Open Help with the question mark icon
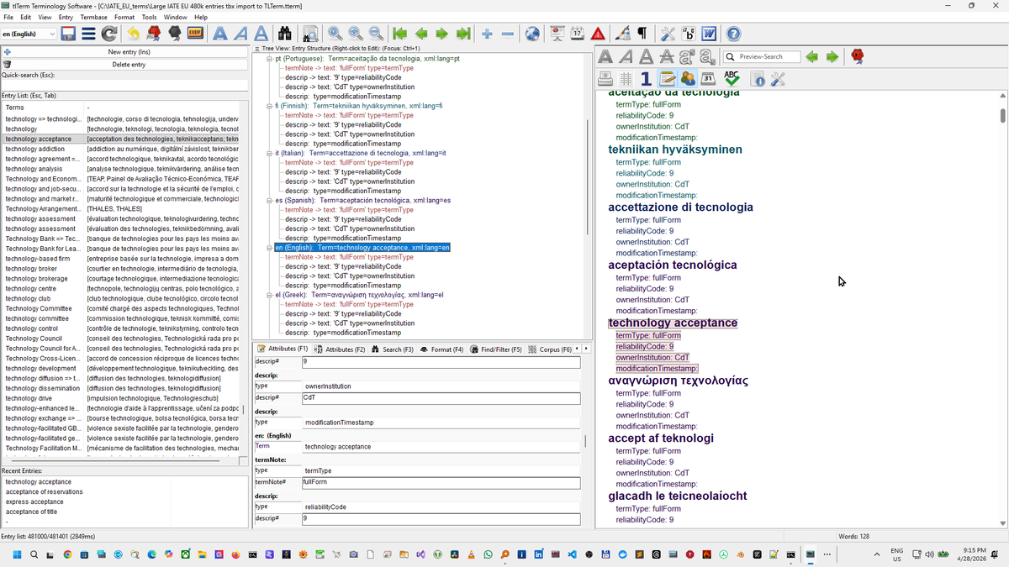1009x567 pixels. (x=733, y=34)
